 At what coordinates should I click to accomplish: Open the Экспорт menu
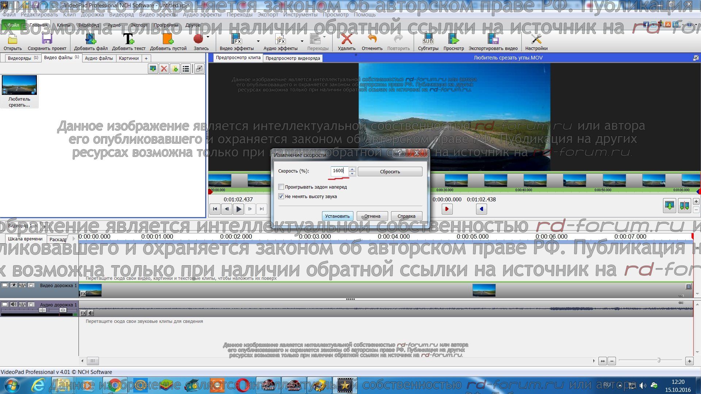[268, 15]
